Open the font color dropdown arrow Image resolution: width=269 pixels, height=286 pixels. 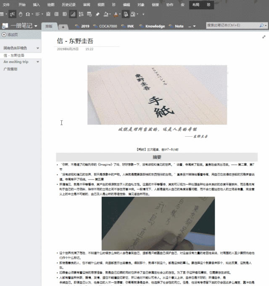pos(120,14)
